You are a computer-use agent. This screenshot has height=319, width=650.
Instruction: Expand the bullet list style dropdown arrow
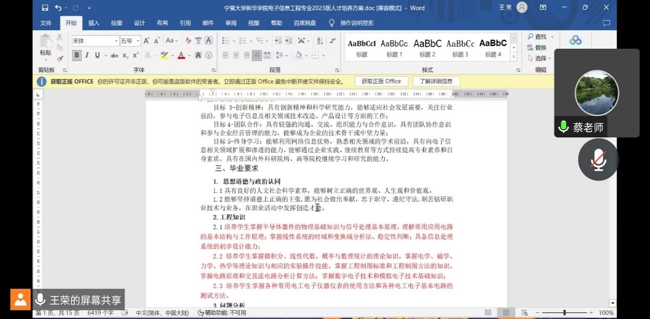233,41
